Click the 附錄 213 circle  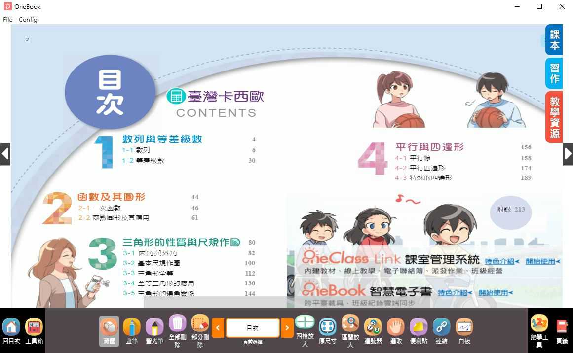[x=510, y=212]
